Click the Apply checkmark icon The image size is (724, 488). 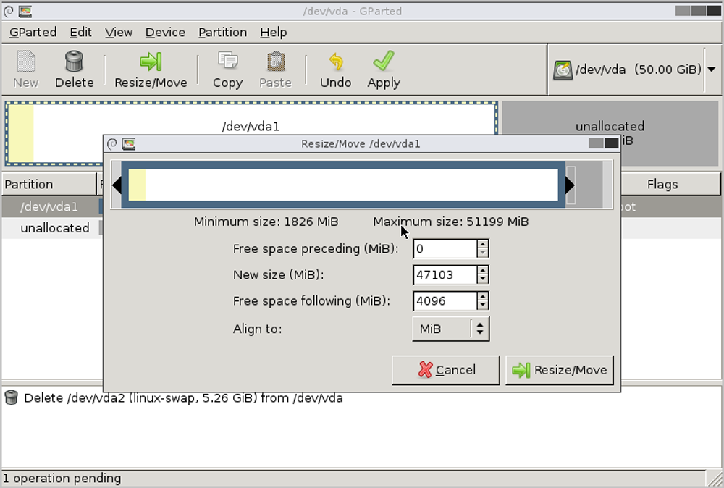pyautogui.click(x=383, y=62)
